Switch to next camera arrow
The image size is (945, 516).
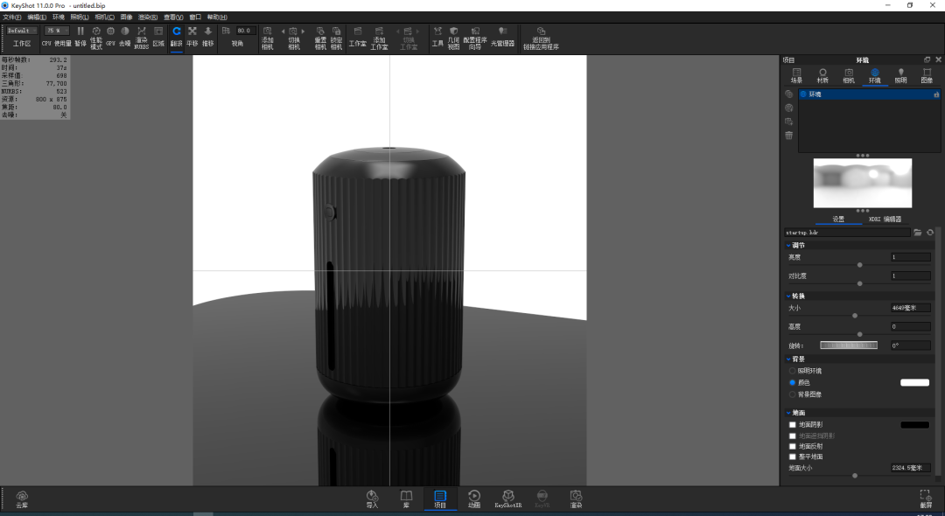(x=303, y=31)
